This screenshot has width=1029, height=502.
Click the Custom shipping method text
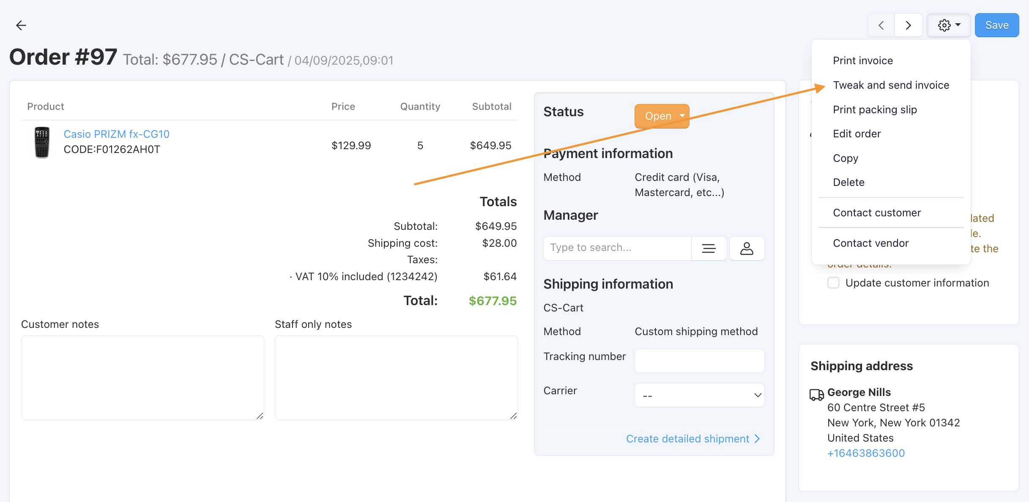tap(696, 331)
